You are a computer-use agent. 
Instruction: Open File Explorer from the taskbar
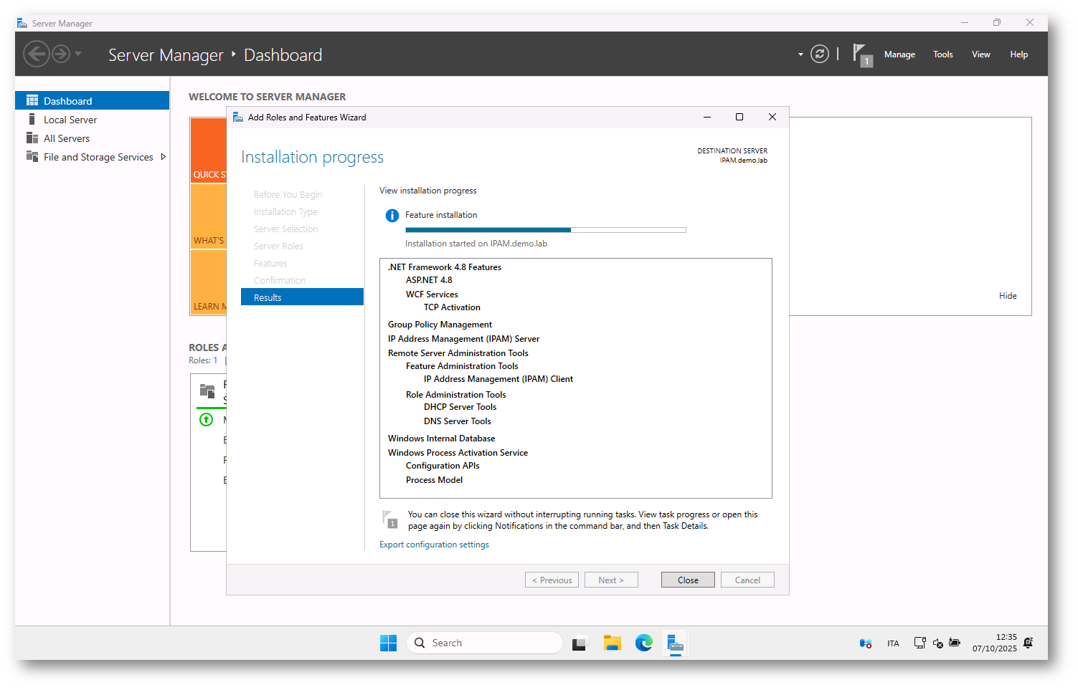(612, 643)
